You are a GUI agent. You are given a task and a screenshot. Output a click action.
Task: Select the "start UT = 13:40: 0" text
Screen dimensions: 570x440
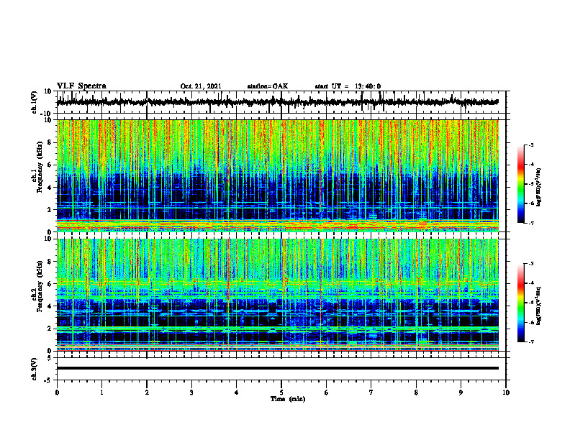click(x=348, y=86)
